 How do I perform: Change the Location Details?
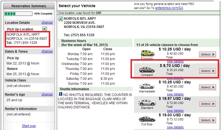tap(47, 22)
